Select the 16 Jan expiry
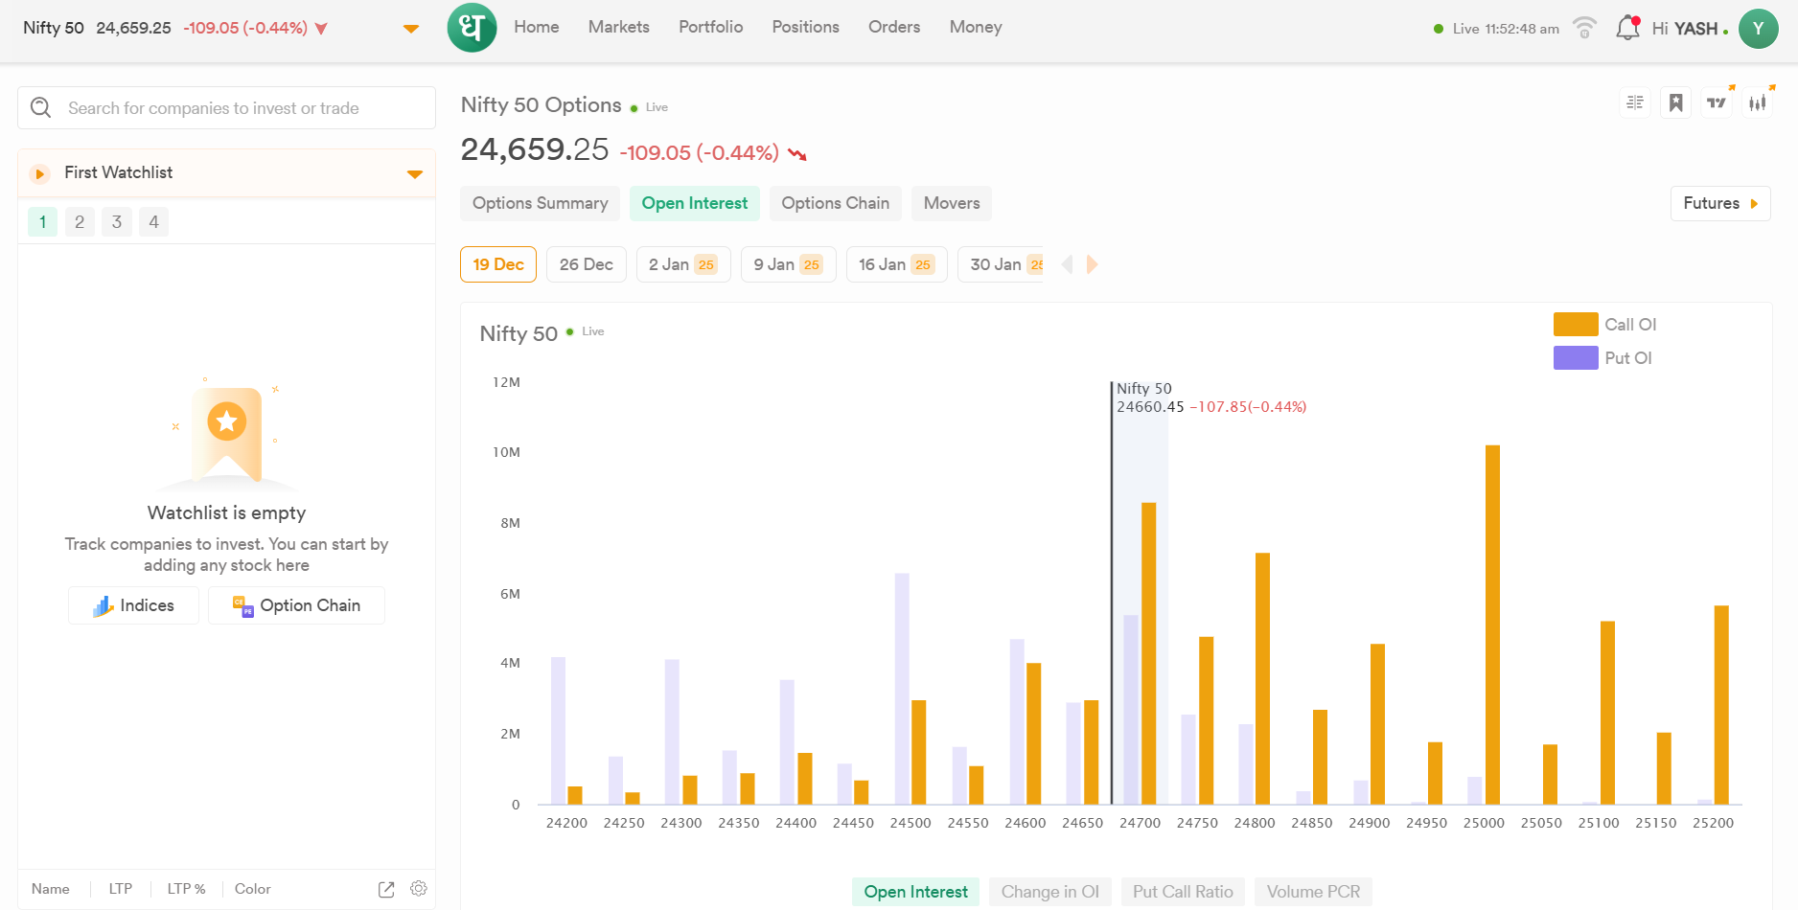Image resolution: width=1798 pixels, height=910 pixels. [x=897, y=264]
